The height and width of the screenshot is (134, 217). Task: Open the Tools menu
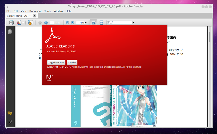47,11
